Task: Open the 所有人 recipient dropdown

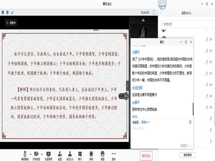Action: (x=145, y=122)
